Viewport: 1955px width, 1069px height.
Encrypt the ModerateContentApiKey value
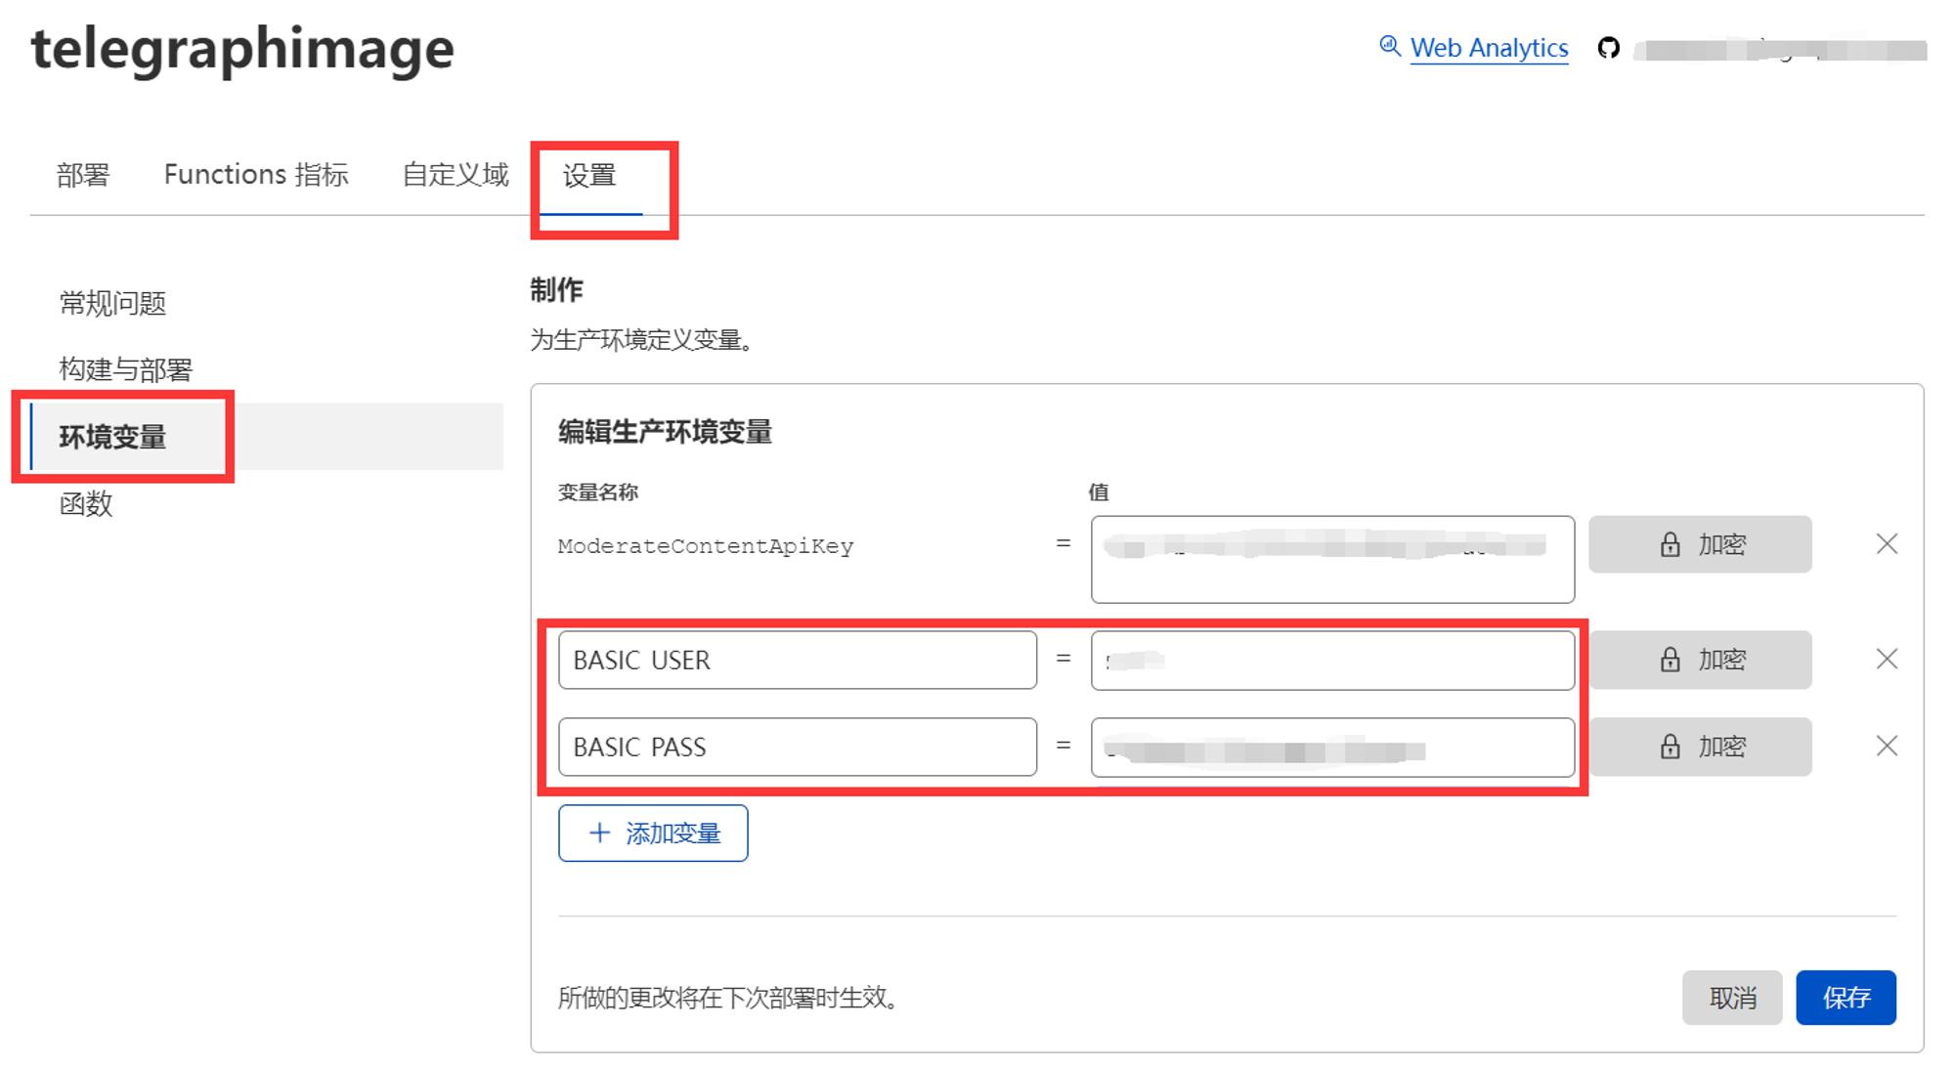(x=1700, y=544)
